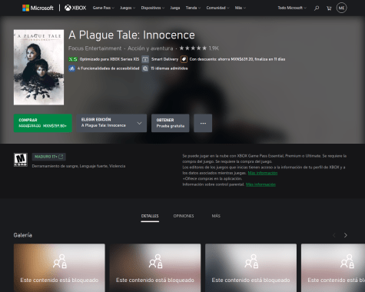Viewport: 365px width, 292px height.
Task: Click the 1.9K ratings count
Action: point(214,48)
